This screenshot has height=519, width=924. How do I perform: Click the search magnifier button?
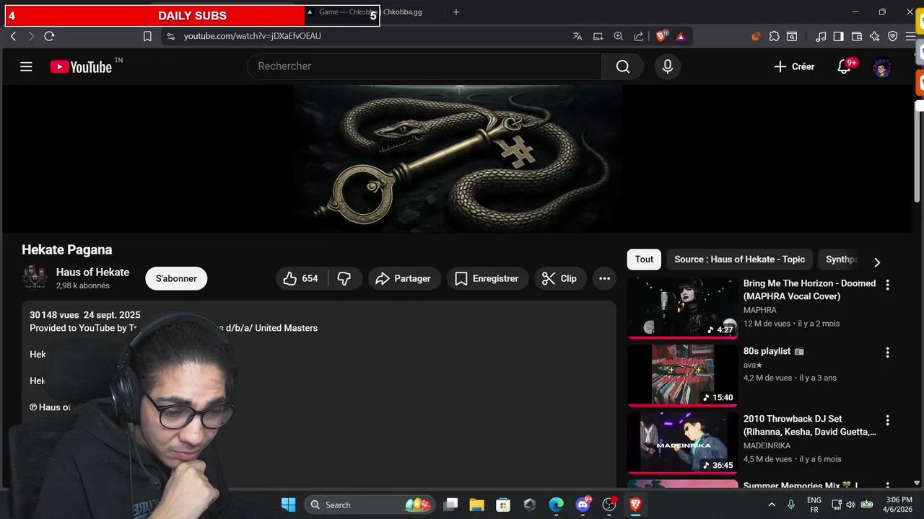coord(622,66)
